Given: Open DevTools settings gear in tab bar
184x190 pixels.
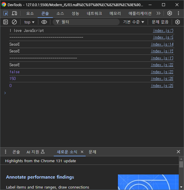Looking at the screenshot, I should pos(170,13).
